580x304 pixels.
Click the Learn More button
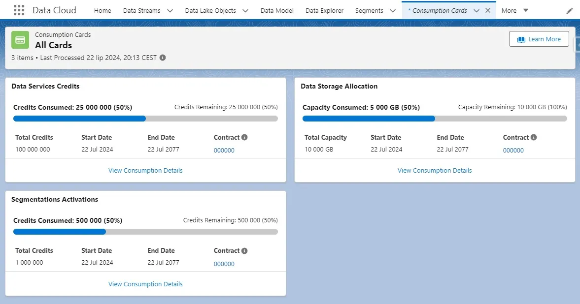click(539, 39)
